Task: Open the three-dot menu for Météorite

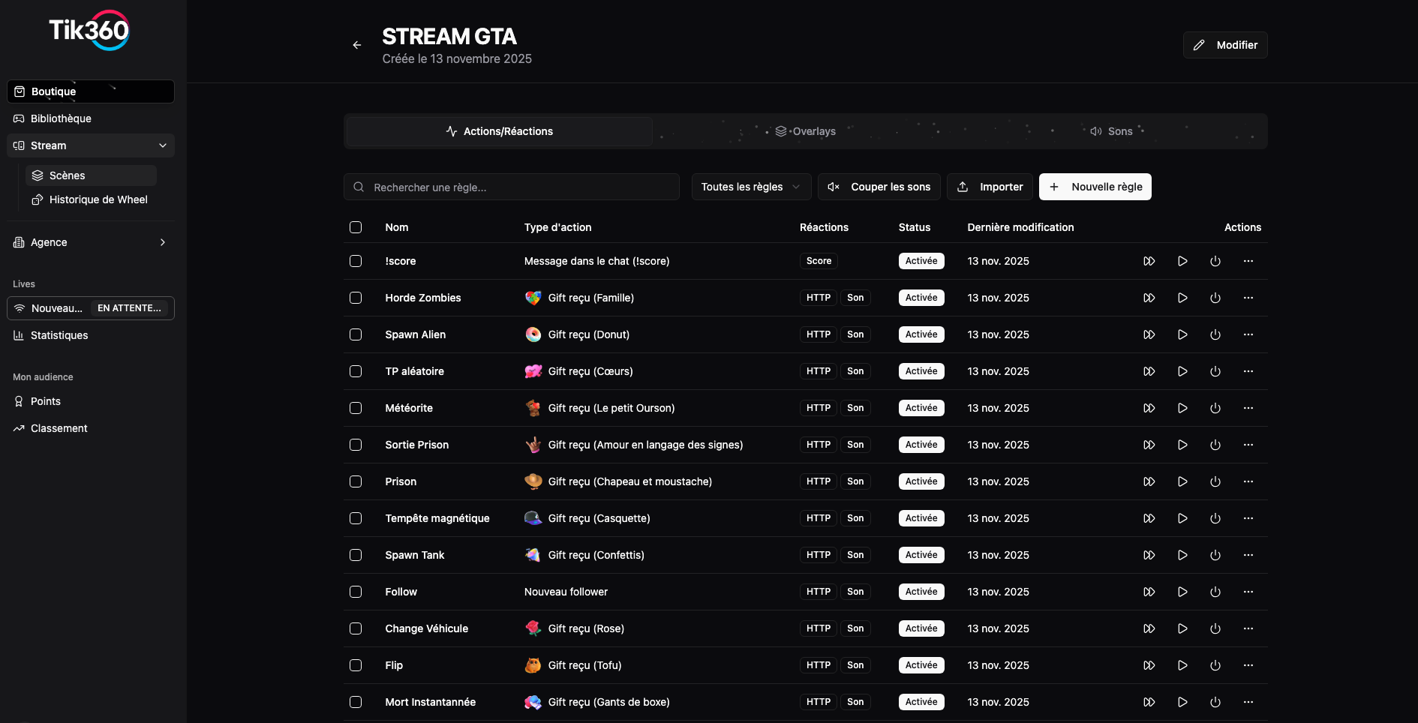Action: [1248, 408]
